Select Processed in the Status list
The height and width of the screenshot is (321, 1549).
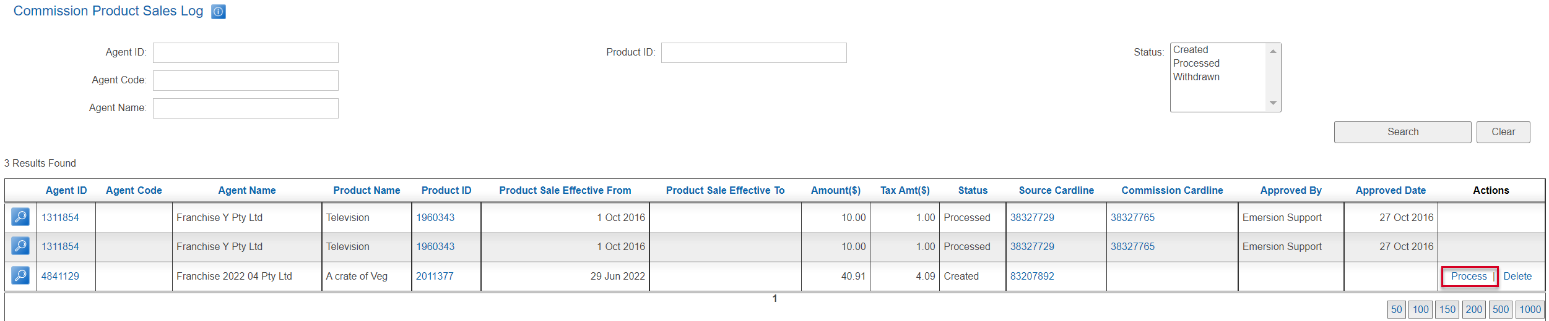(1195, 64)
